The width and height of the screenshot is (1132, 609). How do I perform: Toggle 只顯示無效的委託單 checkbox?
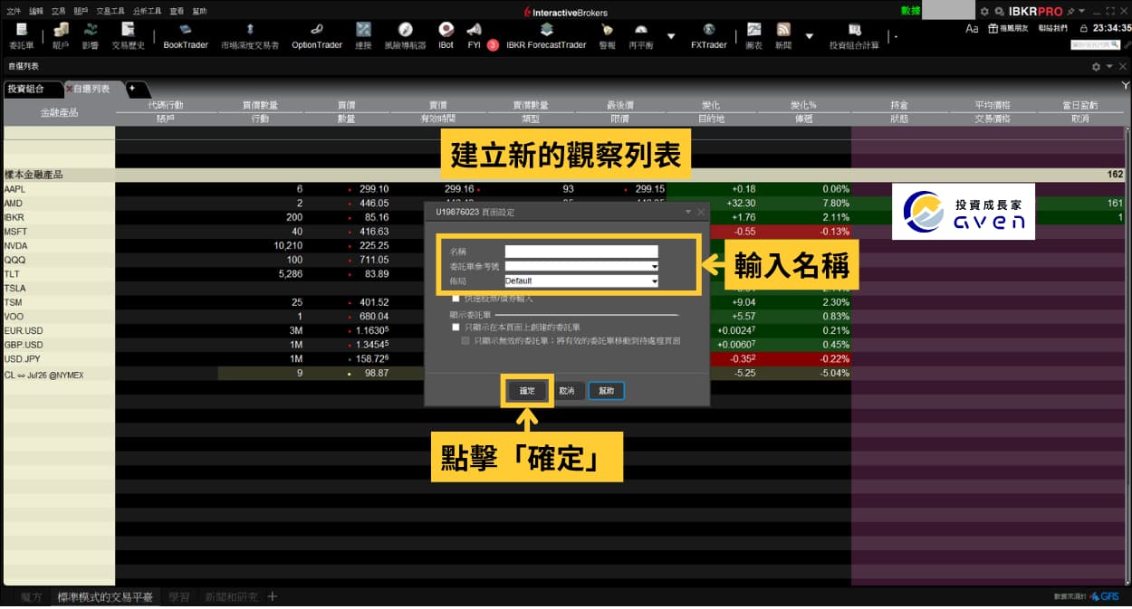click(x=465, y=341)
